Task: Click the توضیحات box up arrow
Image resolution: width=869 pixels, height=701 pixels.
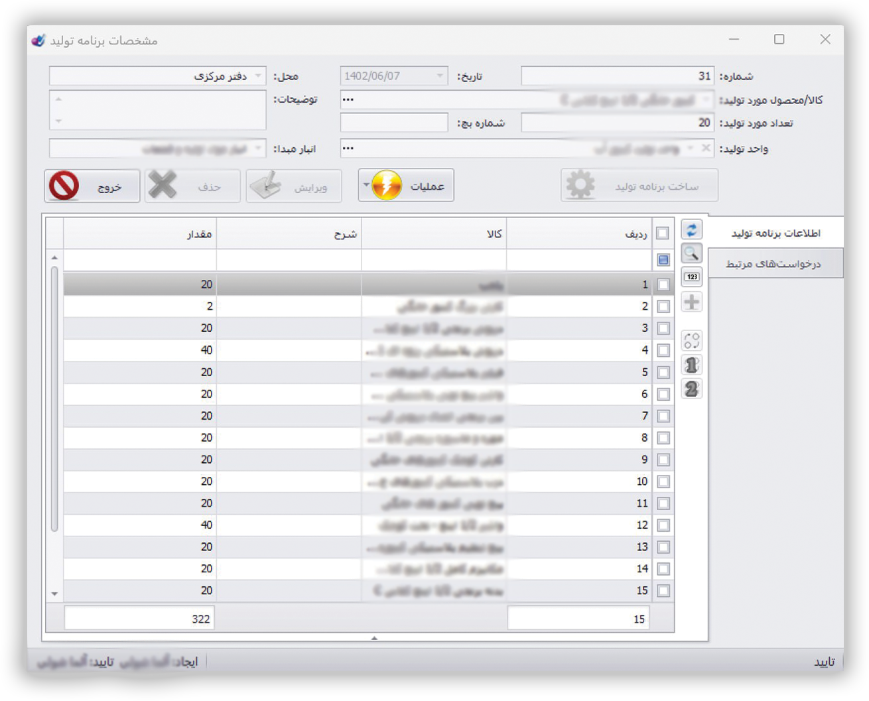Action: [58, 99]
